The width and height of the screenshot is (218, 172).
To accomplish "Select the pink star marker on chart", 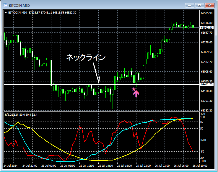I will 134,89.
